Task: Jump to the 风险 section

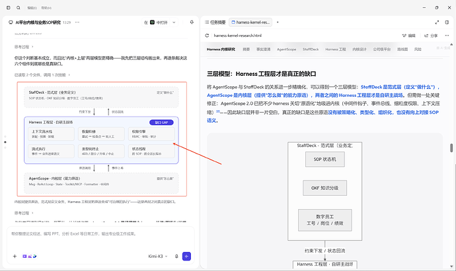Action: point(418,49)
